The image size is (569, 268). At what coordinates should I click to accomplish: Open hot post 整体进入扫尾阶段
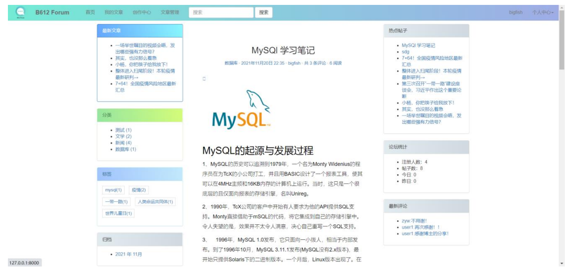pyautogui.click(x=431, y=74)
